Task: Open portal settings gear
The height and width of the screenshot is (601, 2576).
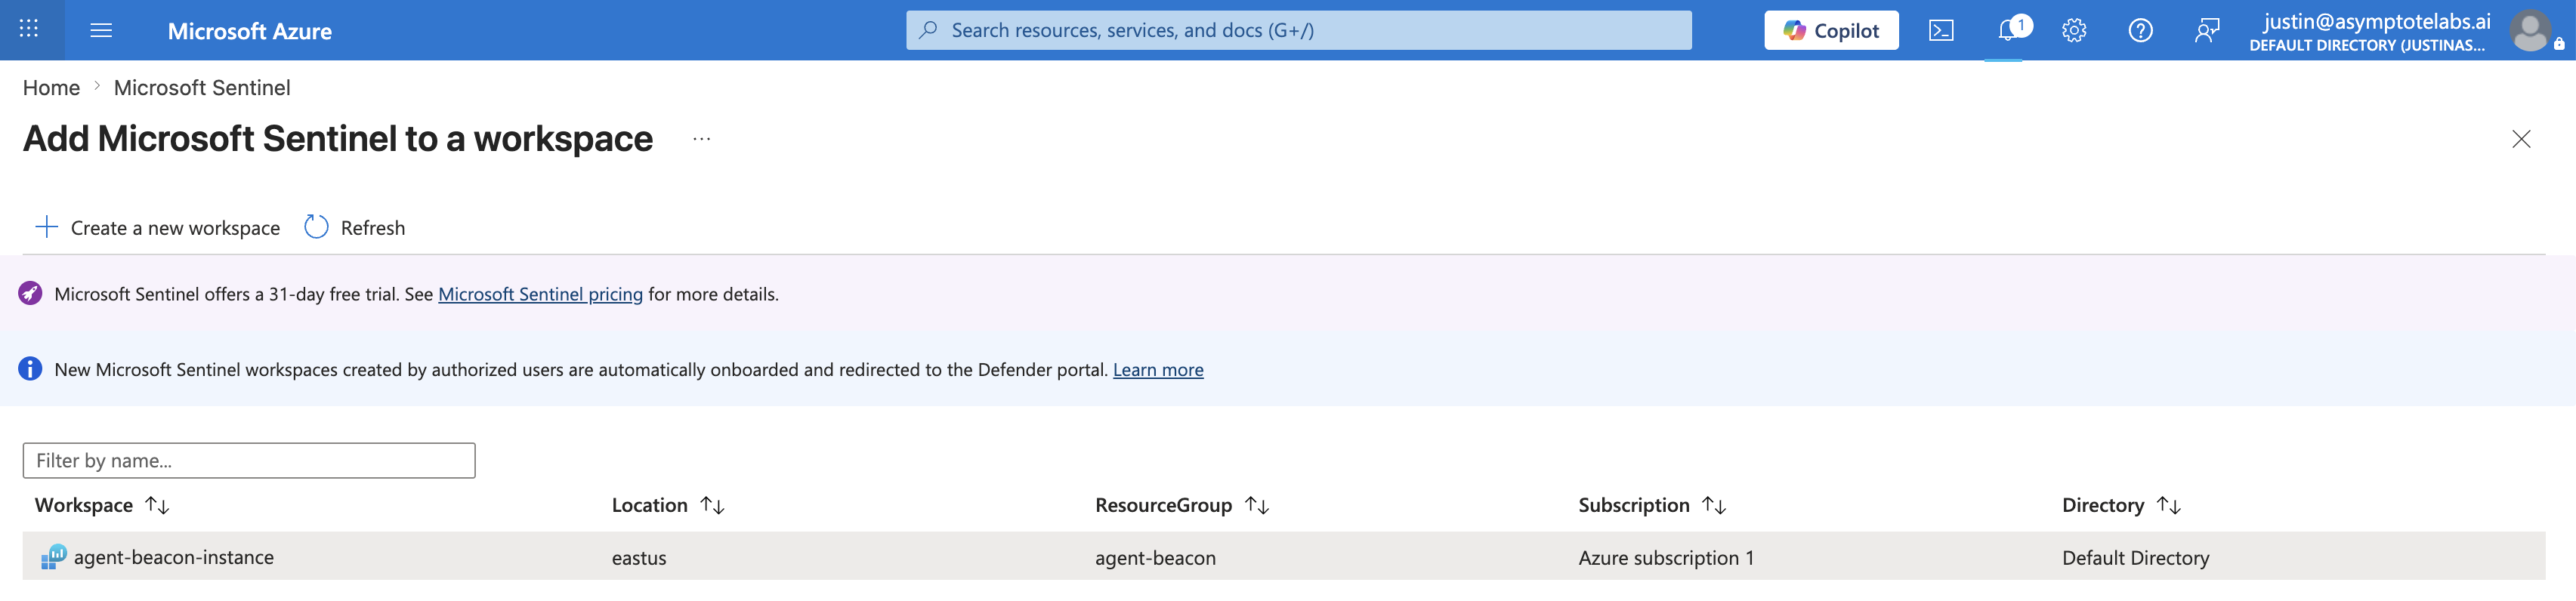Action: click(x=2074, y=30)
